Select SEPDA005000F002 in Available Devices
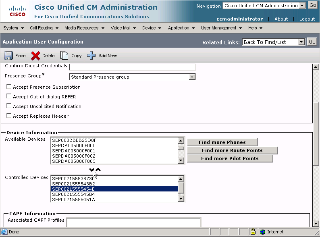The height and width of the screenshot is (237, 320). coord(114,156)
